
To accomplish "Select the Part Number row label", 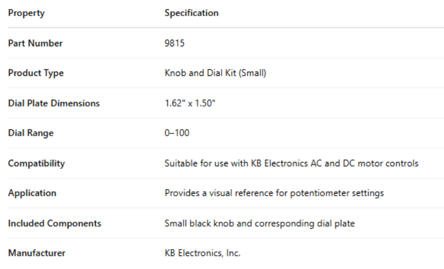I will pos(35,44).
